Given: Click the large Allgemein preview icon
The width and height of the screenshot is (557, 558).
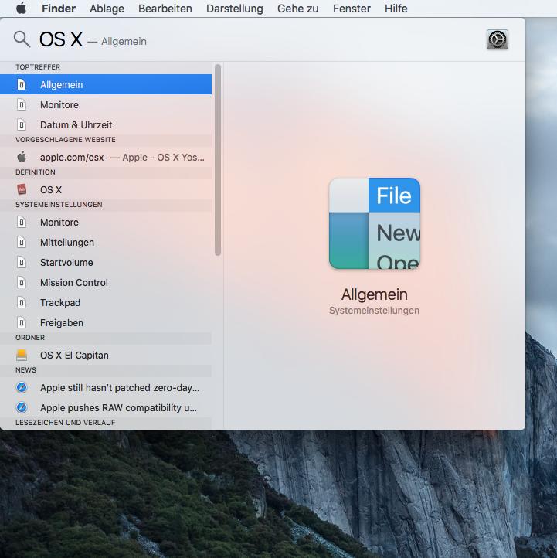Looking at the screenshot, I should point(375,223).
